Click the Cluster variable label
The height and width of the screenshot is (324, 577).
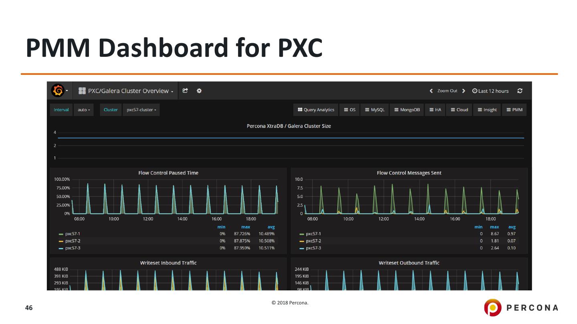click(x=111, y=110)
